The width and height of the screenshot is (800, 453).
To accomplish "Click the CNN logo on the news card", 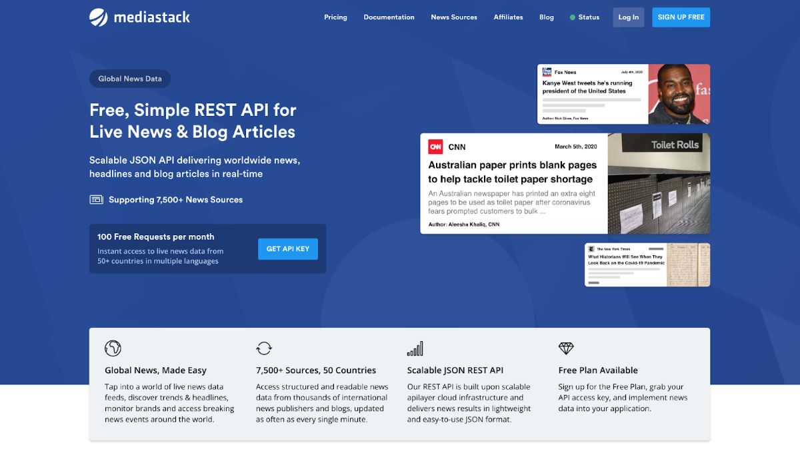I will tap(437, 147).
